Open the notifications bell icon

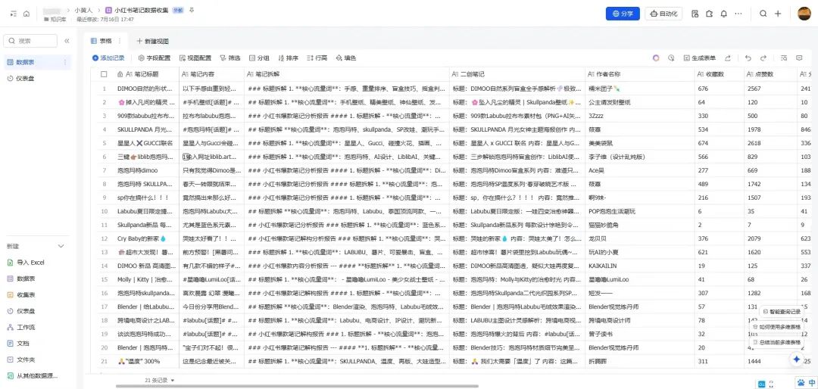click(x=723, y=14)
